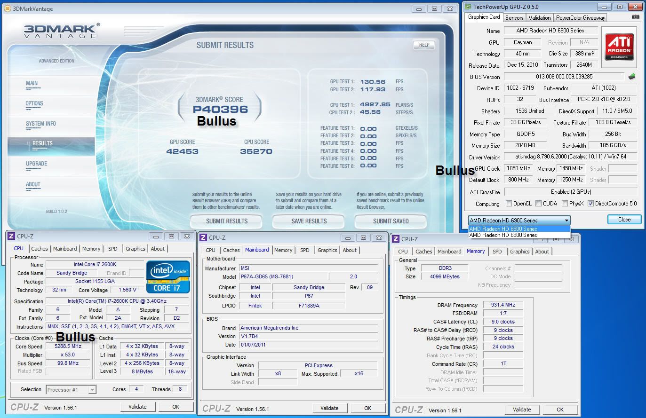Screen dimensions: 646x418
Task: Click the multiplier value x 53.0
Action: [x=68, y=355]
